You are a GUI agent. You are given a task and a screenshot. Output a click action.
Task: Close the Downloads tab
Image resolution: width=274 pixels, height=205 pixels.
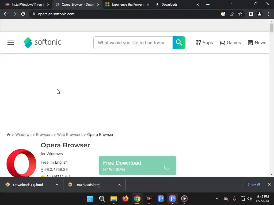pos(198,5)
